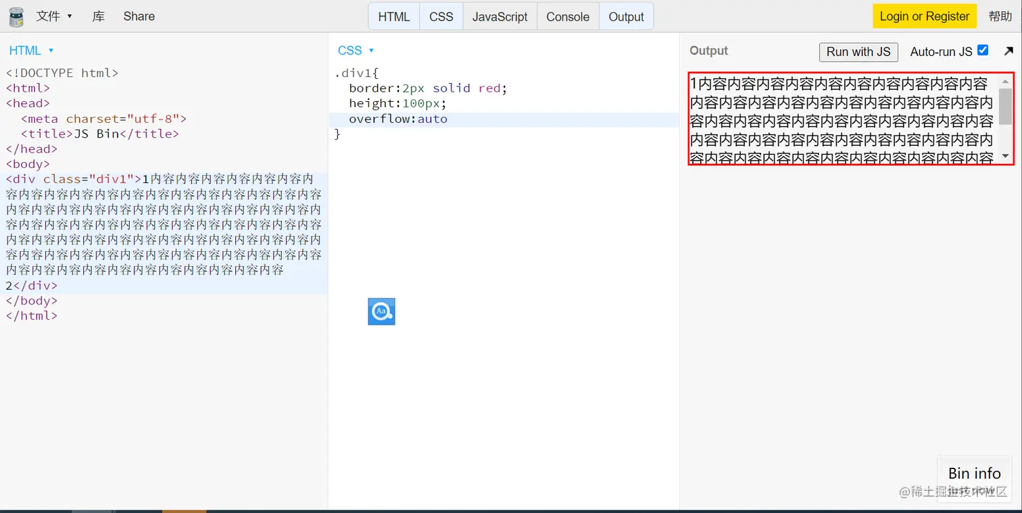Screen dimensions: 1022x513
Task: Toggle the Console panel tab
Action: pos(568,17)
